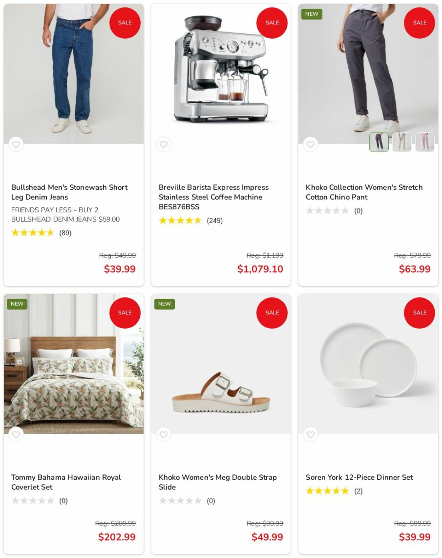
Task: View the 89 ratings for Bullshead jeans
Action: tap(65, 233)
